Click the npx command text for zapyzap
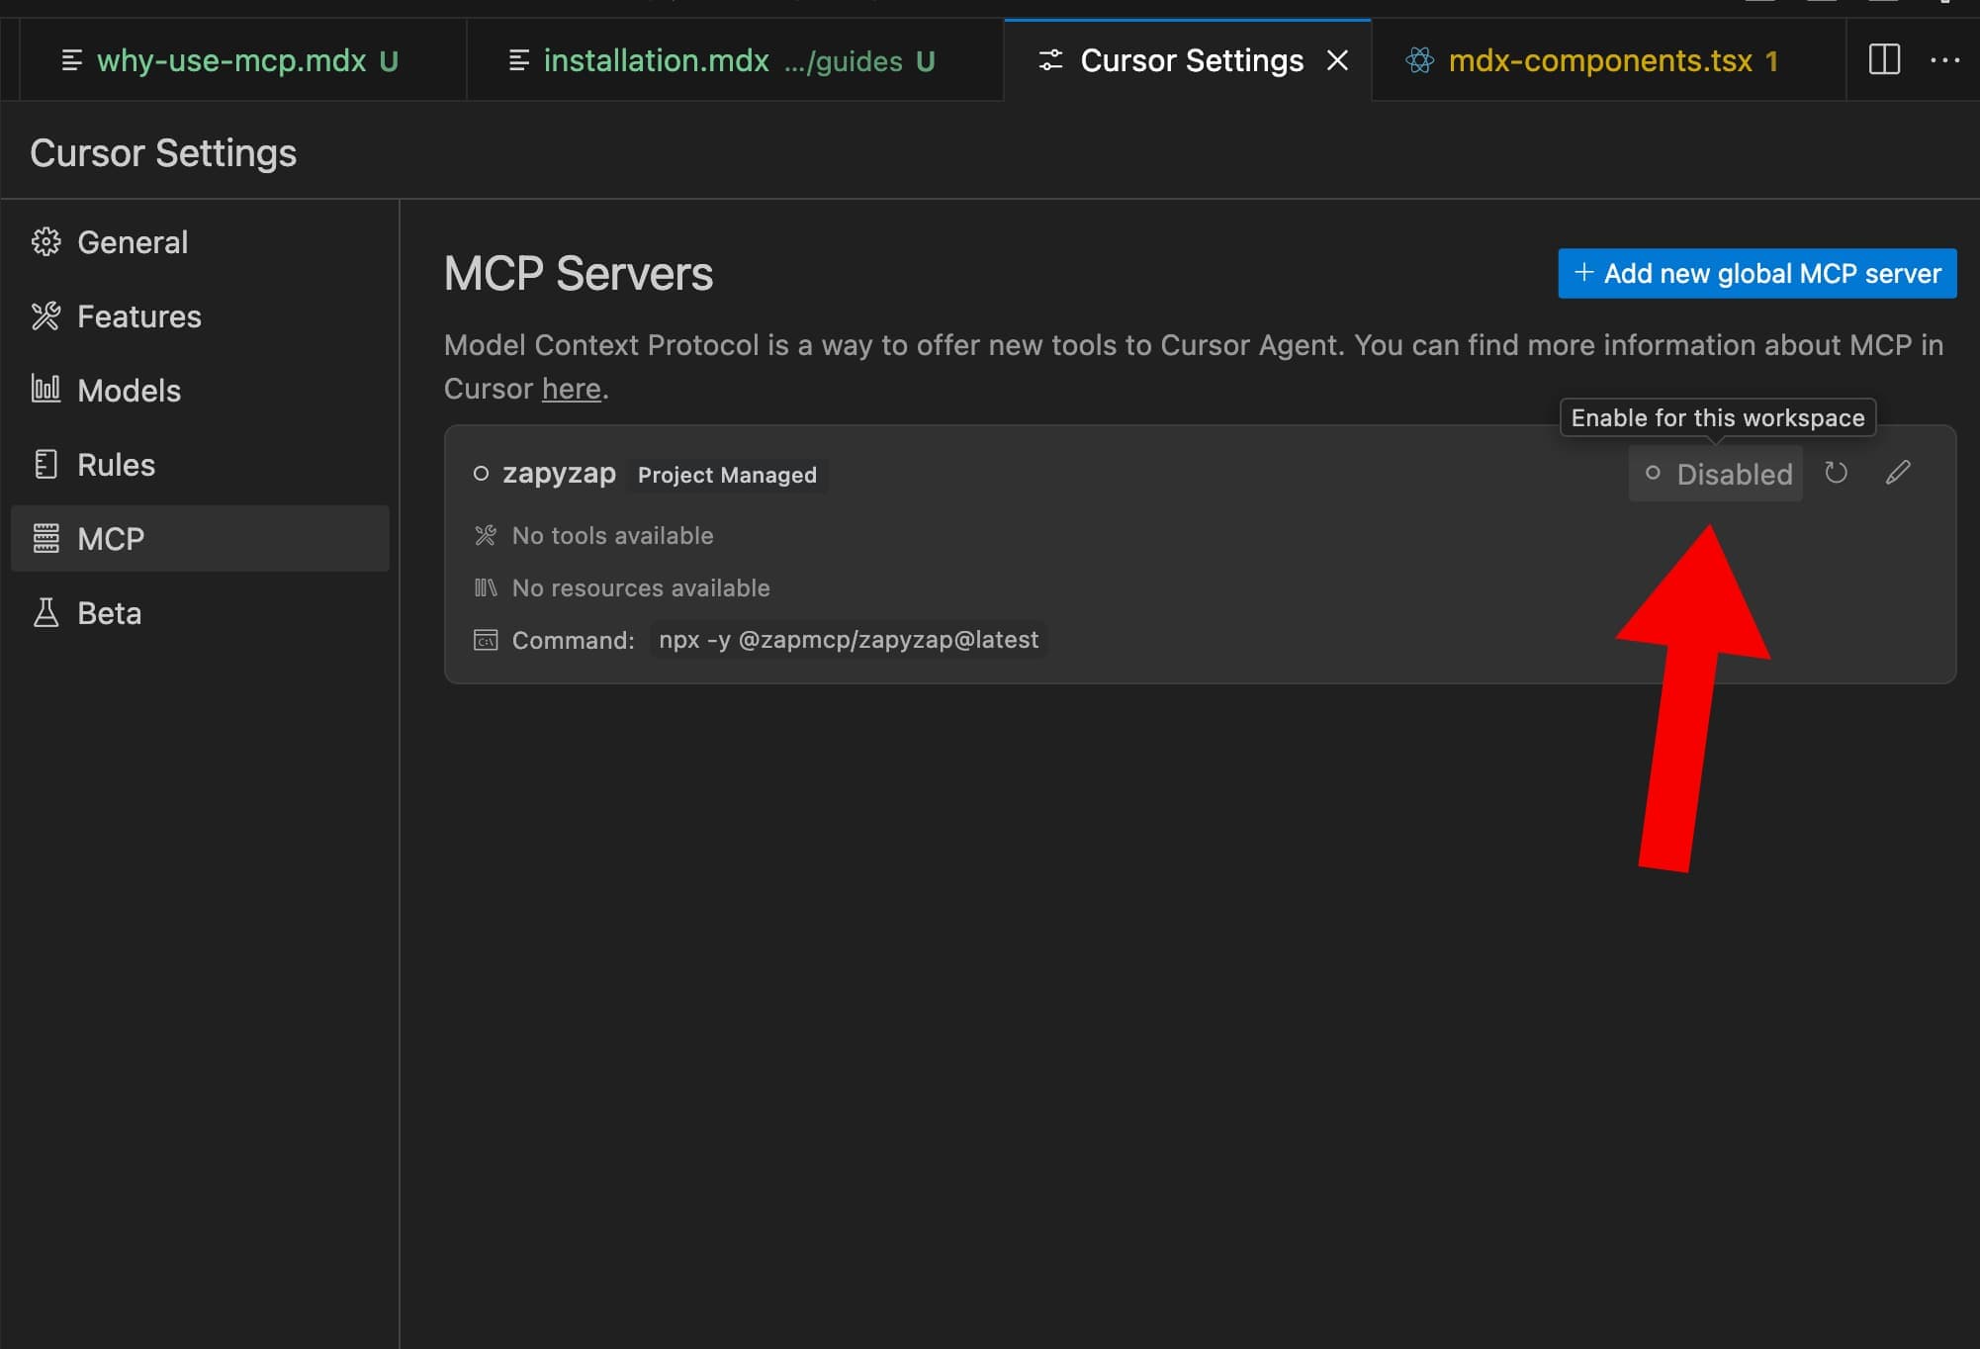Screen dimensions: 1980x1349 [x=848, y=640]
